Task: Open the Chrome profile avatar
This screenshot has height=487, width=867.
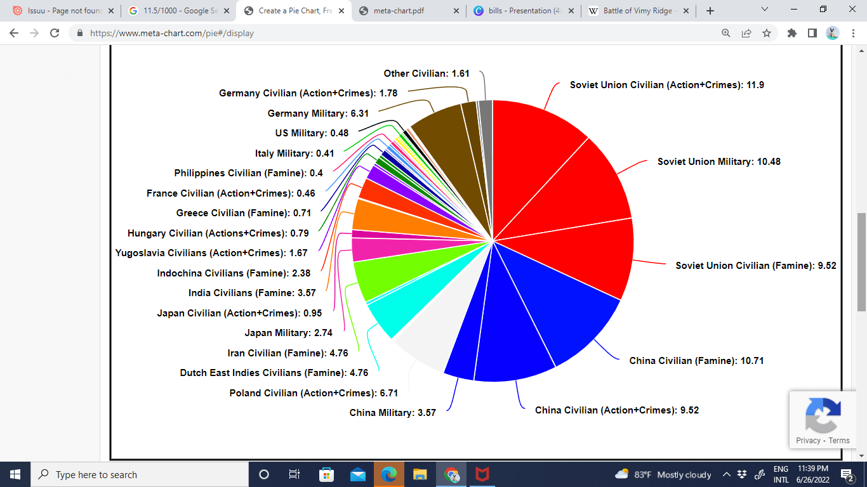Action: [832, 33]
